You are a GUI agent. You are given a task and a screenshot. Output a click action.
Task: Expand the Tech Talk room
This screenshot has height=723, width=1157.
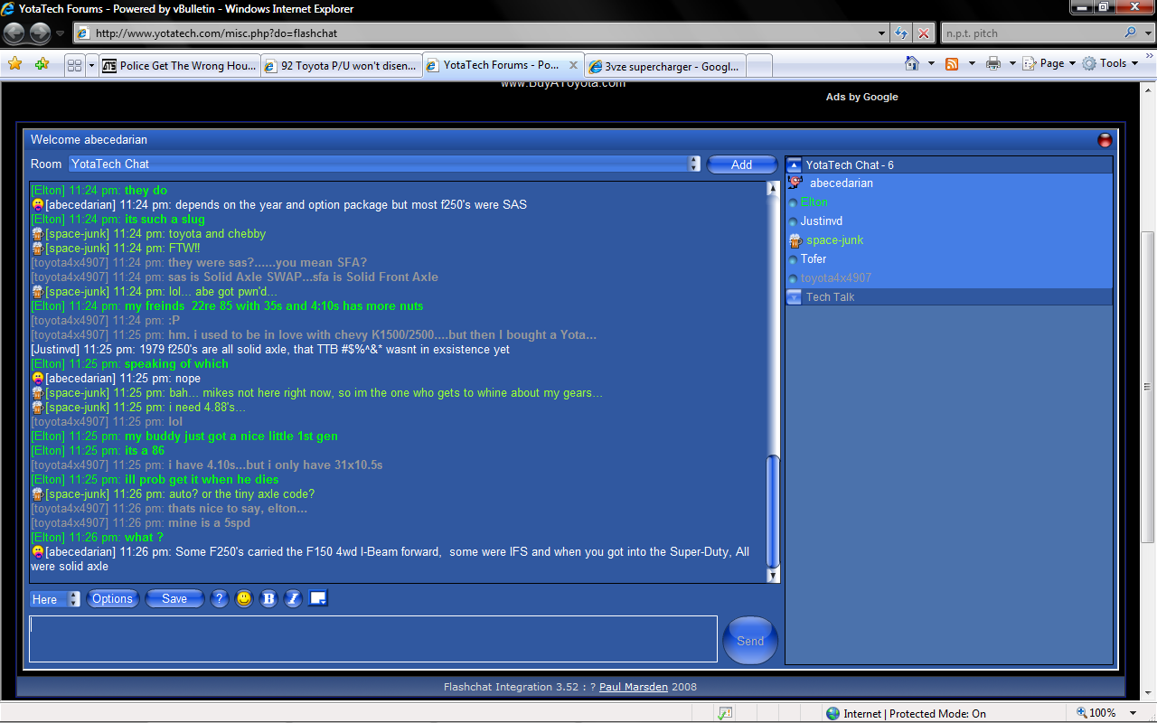pos(795,297)
